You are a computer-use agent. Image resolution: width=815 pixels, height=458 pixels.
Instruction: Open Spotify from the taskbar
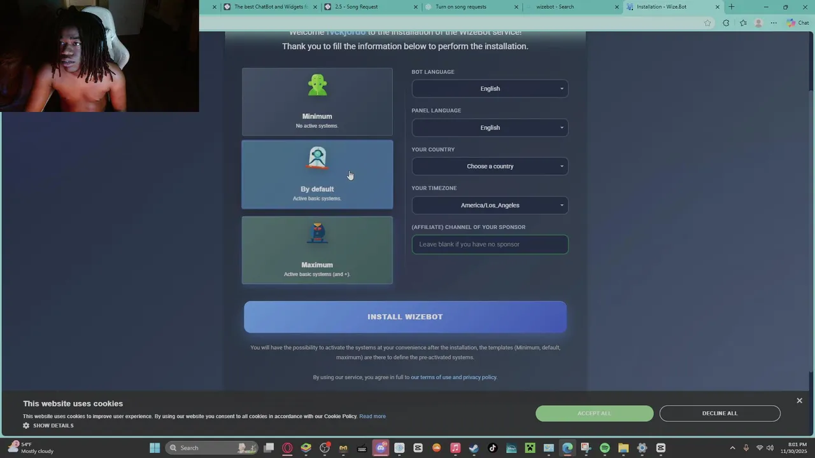605,448
